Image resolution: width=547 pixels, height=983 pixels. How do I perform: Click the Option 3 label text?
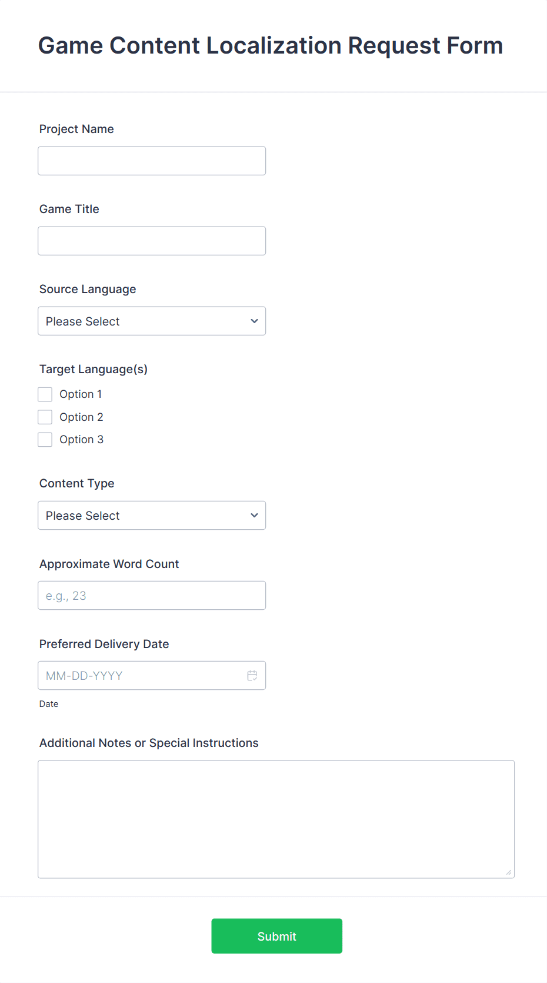[81, 440]
